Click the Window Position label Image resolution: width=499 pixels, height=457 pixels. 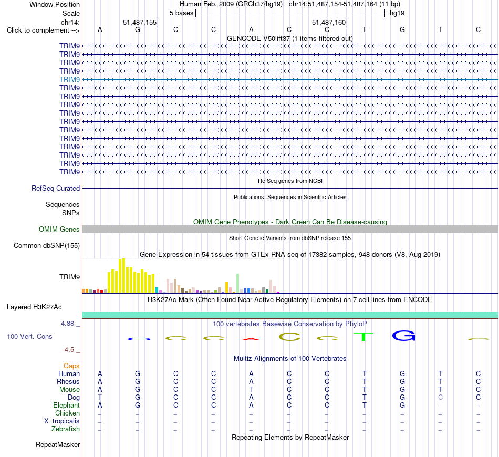tap(55, 4)
